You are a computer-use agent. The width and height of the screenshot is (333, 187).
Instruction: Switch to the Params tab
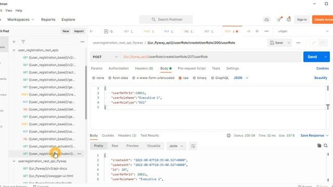coord(96,69)
